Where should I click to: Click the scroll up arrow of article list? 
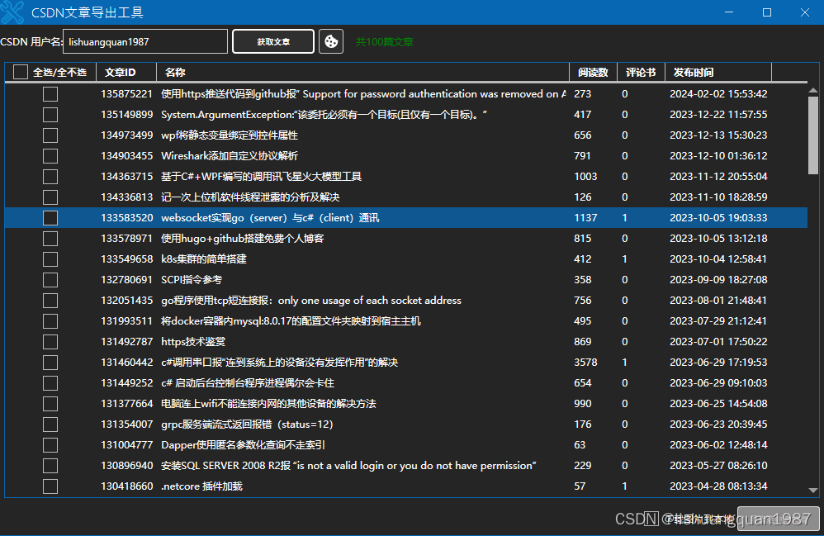(x=812, y=90)
